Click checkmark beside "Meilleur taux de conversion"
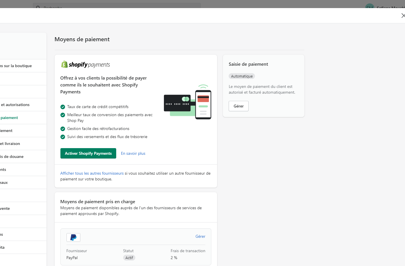Screen dimensions: 405x266 click(x=63, y=115)
